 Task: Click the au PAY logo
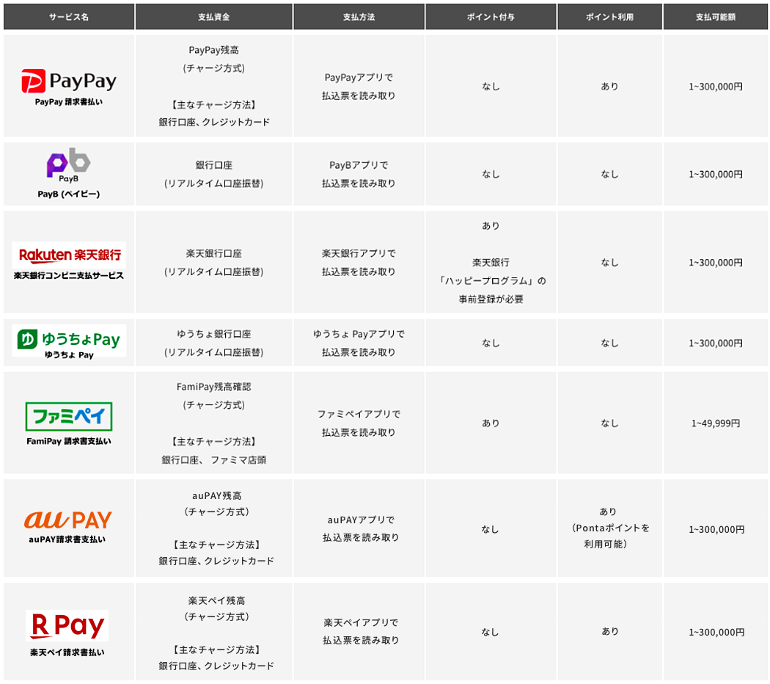[67, 520]
